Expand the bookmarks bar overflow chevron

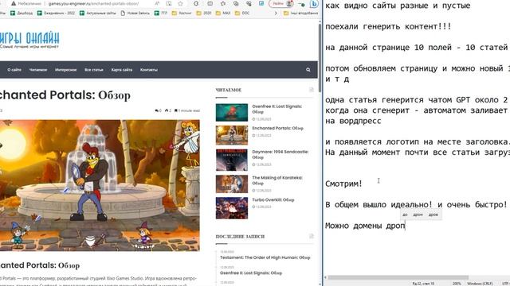[x=276, y=14]
